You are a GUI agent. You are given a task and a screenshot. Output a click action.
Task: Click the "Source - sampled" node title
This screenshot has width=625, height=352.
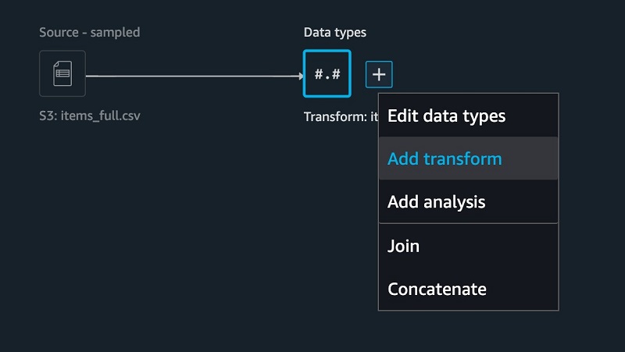89,32
